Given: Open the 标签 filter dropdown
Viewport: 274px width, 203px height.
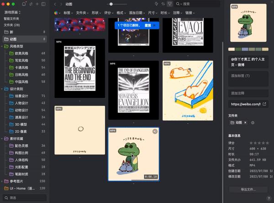Looking at the screenshot, I should point(67,13).
